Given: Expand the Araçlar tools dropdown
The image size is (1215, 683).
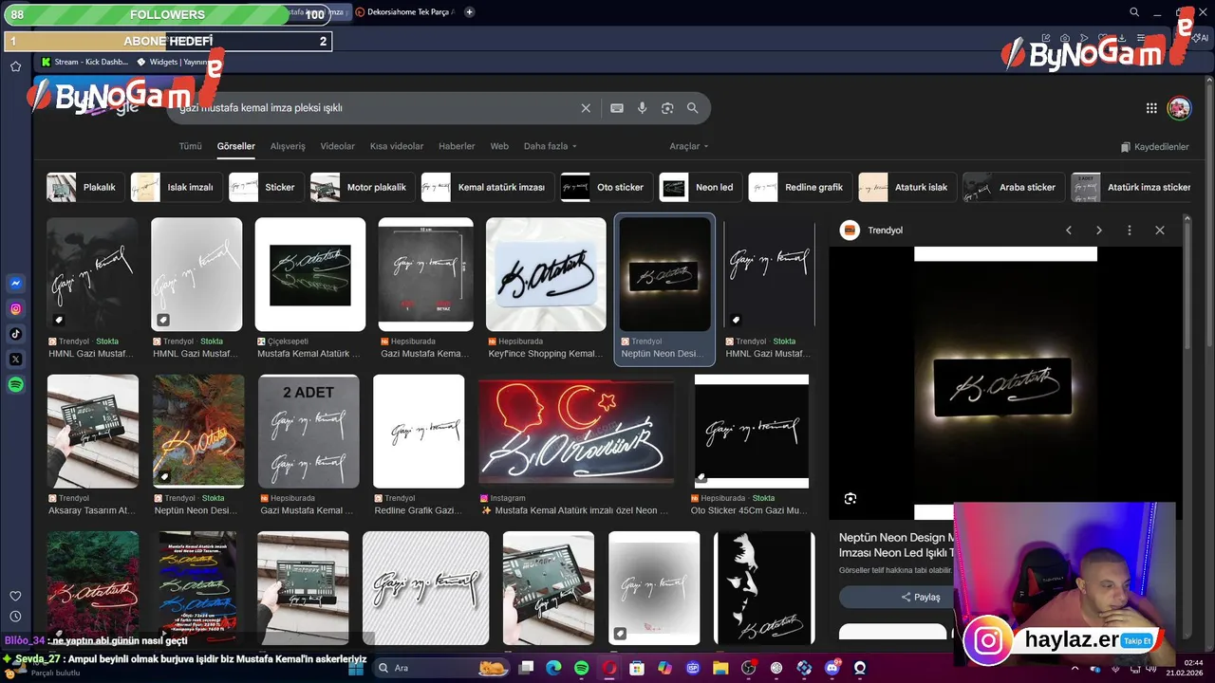Looking at the screenshot, I should tap(689, 146).
